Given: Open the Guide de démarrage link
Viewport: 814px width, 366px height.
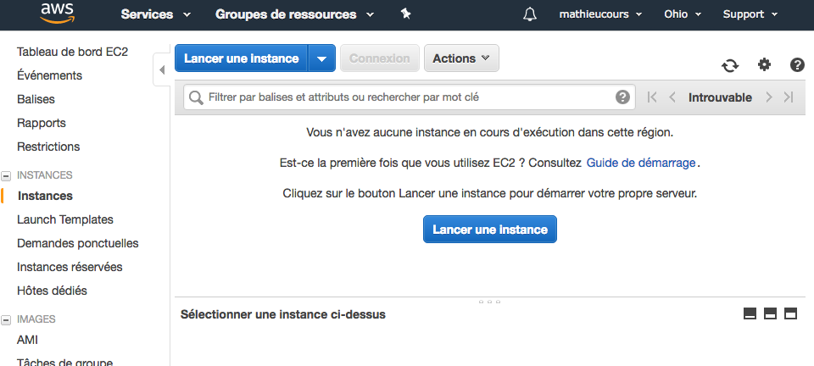Looking at the screenshot, I should click(x=641, y=162).
